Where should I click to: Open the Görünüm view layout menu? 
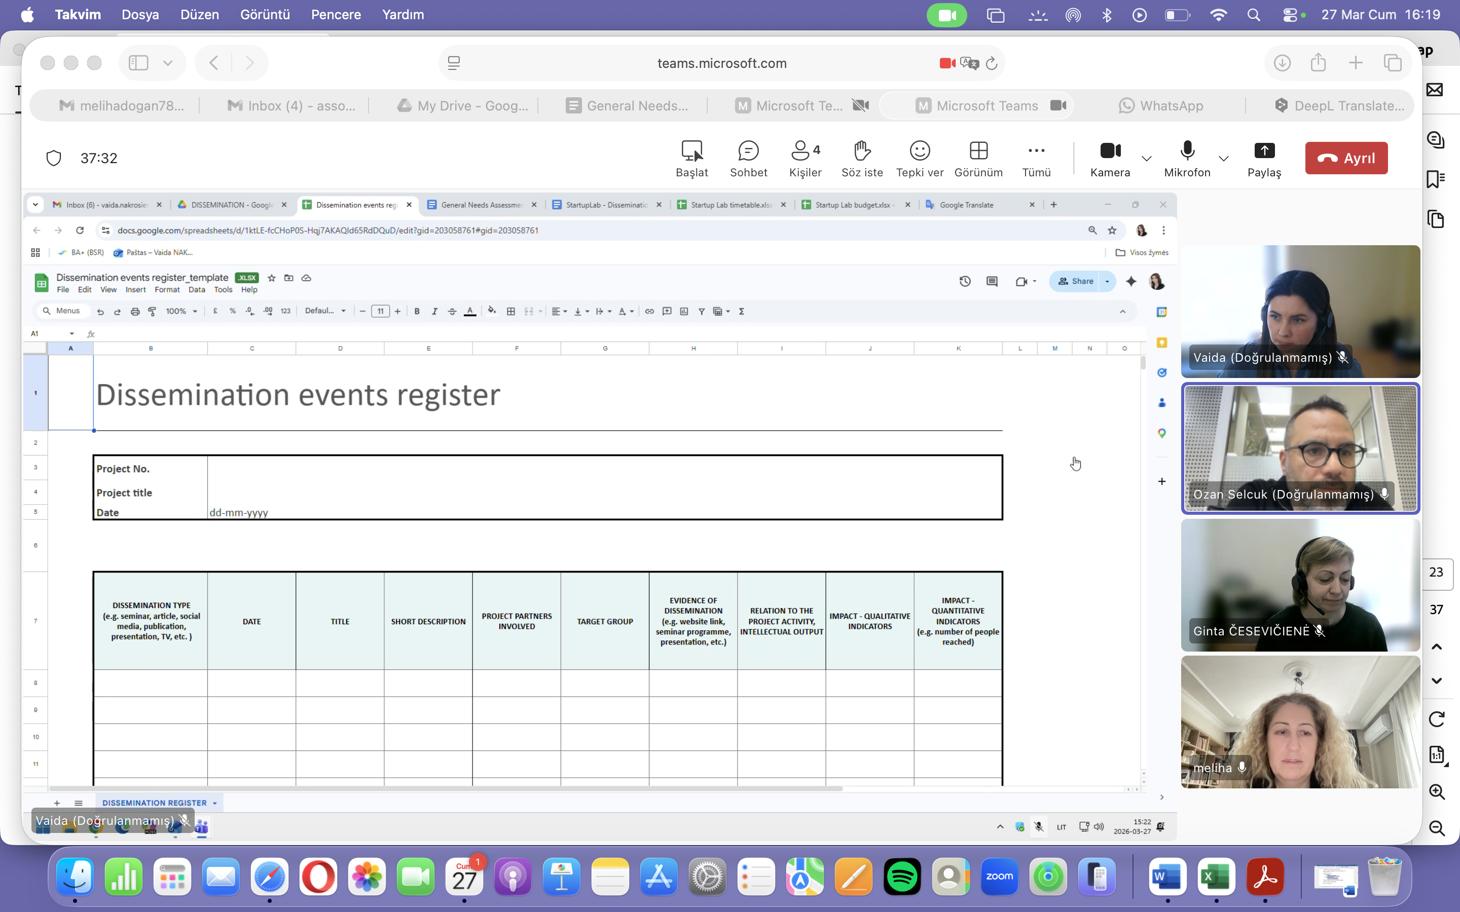tap(978, 159)
